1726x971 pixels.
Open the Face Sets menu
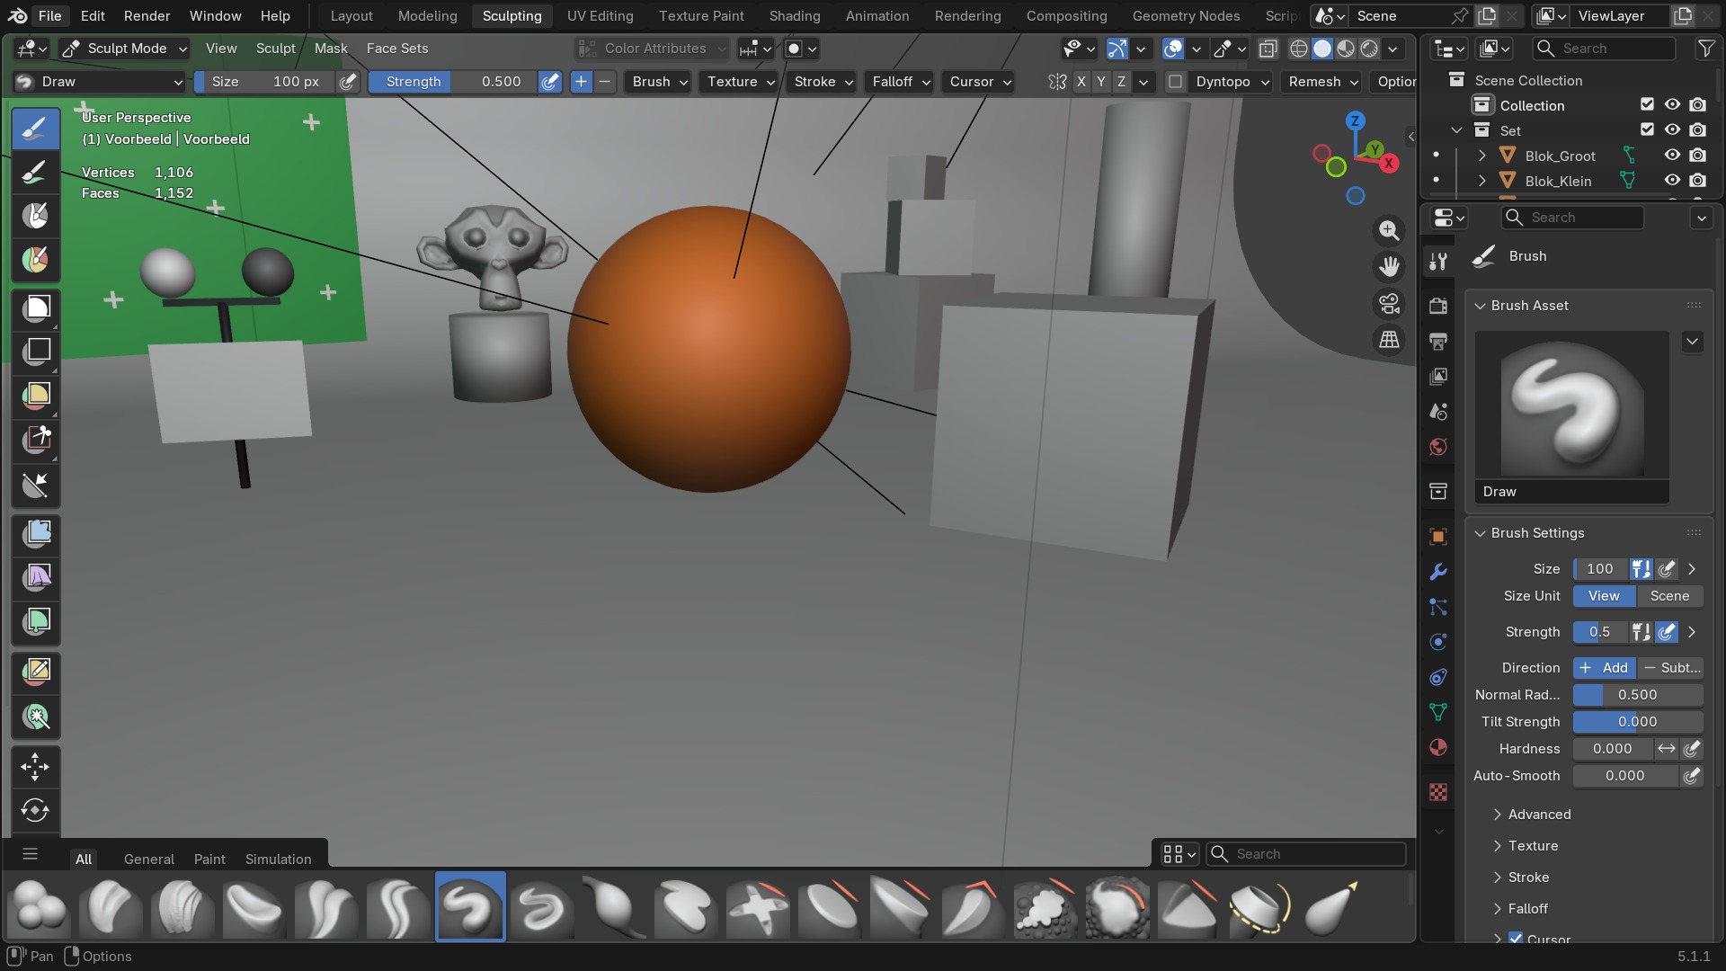click(x=396, y=49)
